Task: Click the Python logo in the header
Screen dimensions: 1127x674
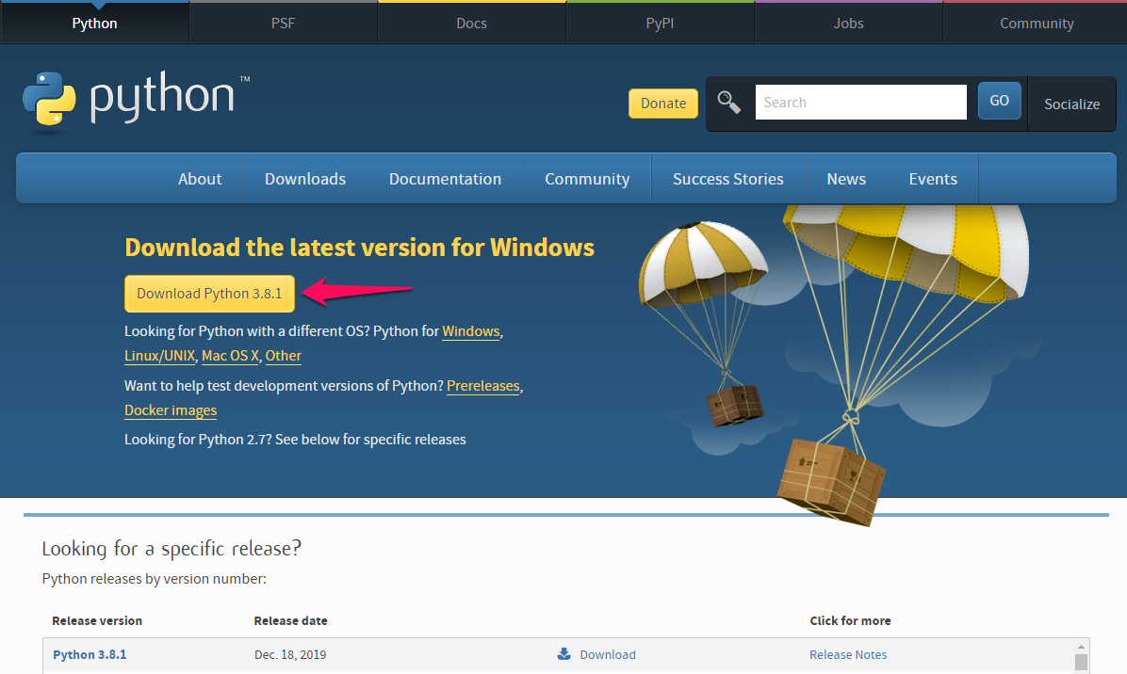Action: coord(136,102)
